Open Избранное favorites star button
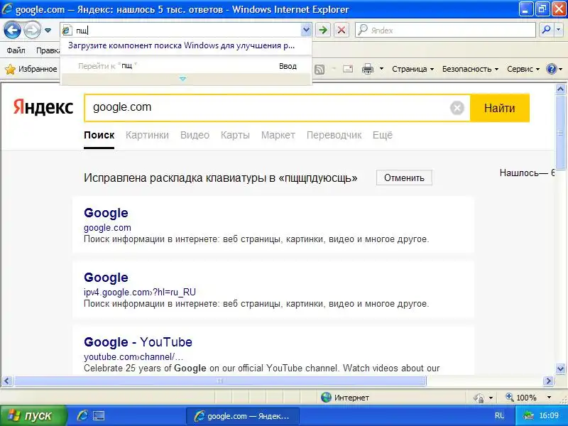Viewport: 568px width, 426px height. coord(31,69)
